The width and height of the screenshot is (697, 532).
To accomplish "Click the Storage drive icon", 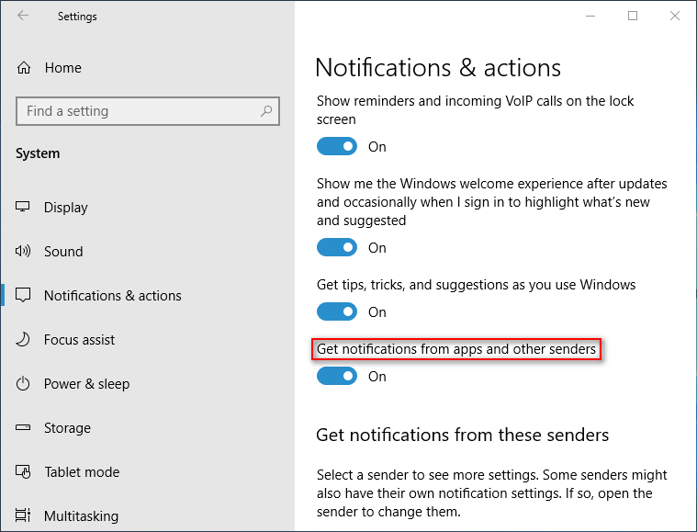I will point(24,428).
